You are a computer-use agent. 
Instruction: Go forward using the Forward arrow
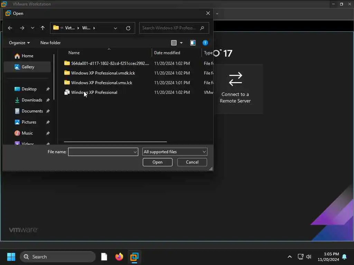(22, 28)
